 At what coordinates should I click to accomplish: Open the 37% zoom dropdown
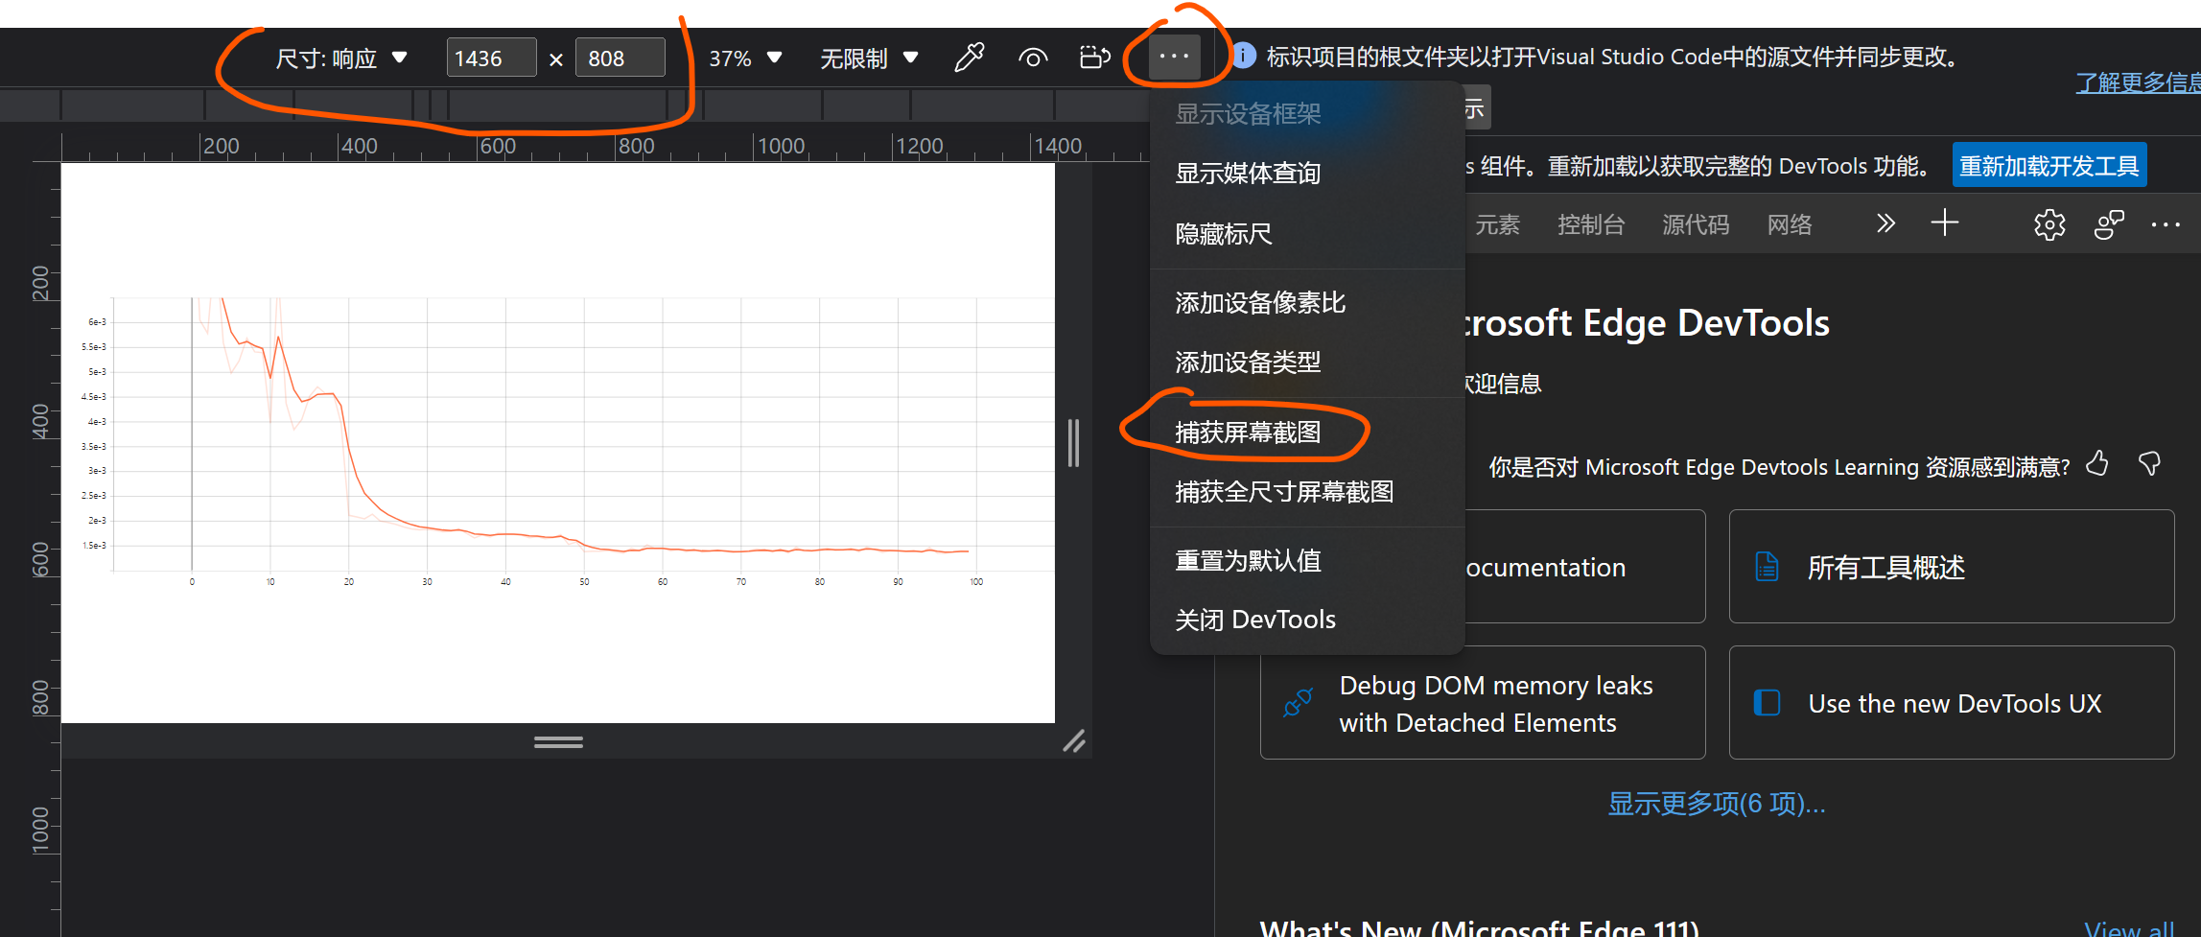[745, 59]
